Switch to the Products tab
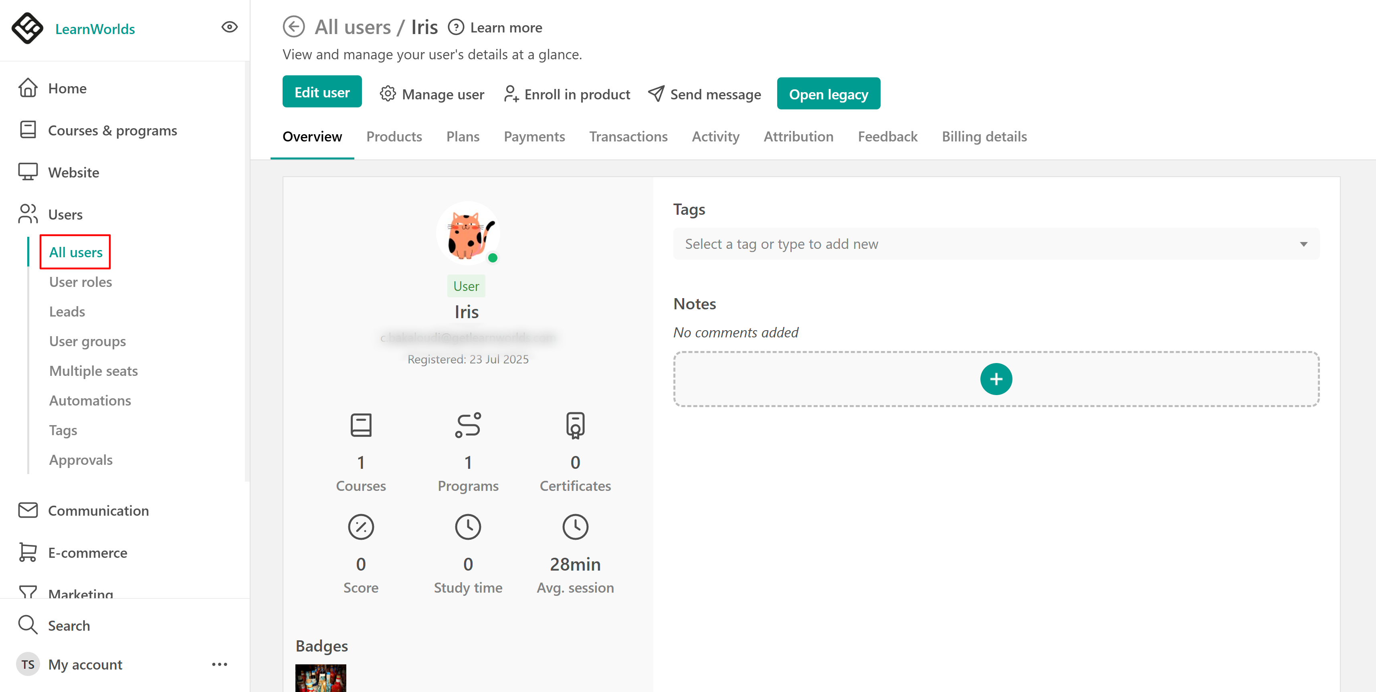Viewport: 1376px width, 692px height. click(394, 137)
